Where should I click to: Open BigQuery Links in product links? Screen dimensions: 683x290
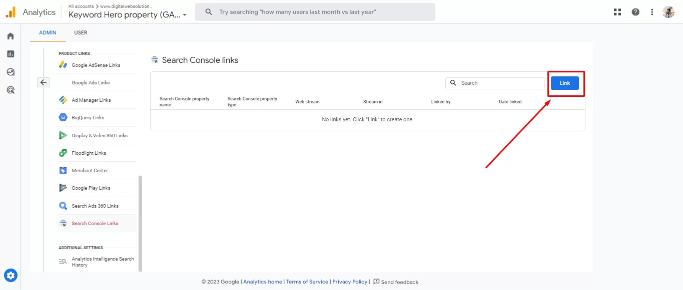(88, 118)
